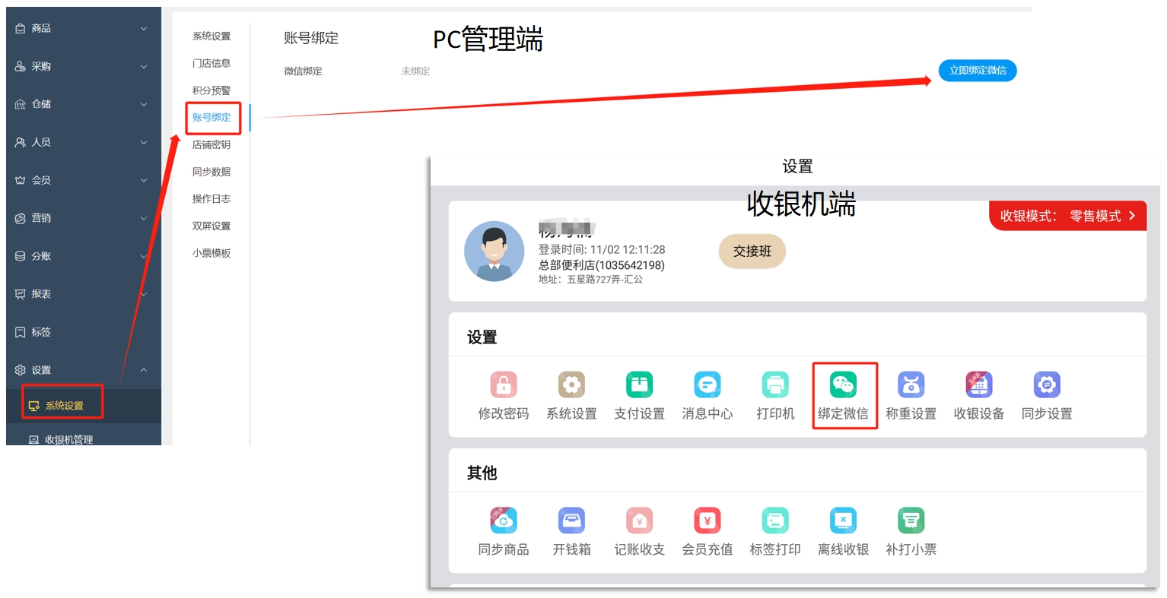This screenshot has width=1167, height=598.
Task: Expand the 商品 sidebar menu
Action: pos(81,28)
